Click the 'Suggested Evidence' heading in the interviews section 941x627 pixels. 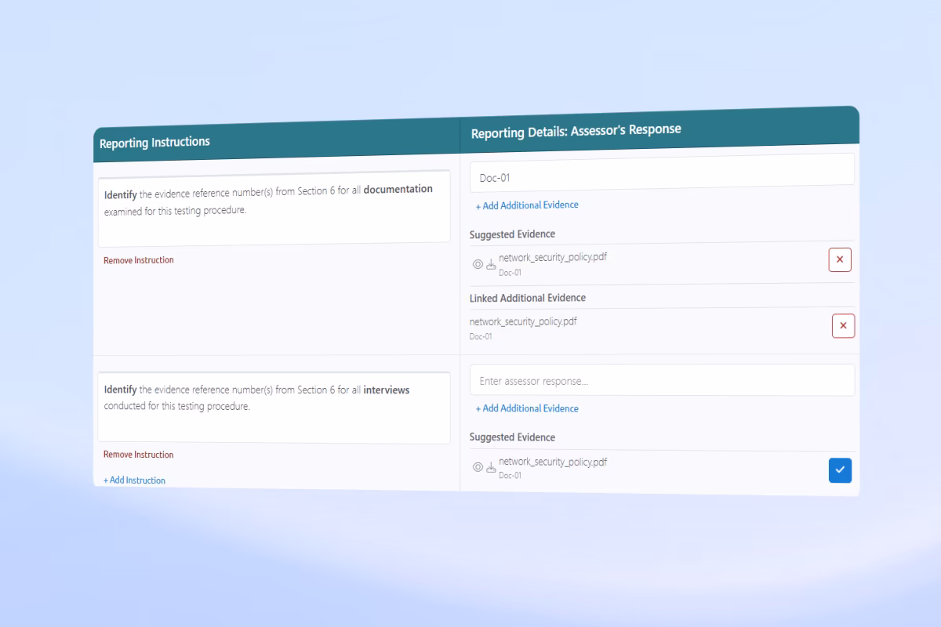(512, 437)
